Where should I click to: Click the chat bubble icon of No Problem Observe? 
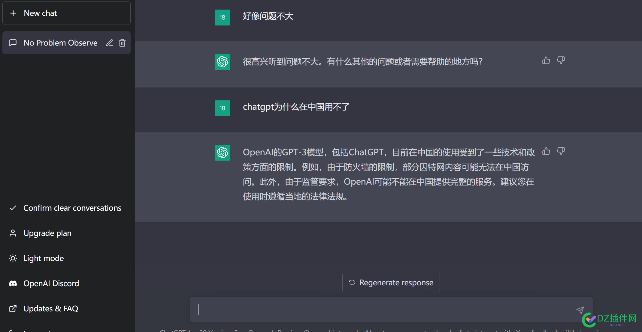[13, 43]
